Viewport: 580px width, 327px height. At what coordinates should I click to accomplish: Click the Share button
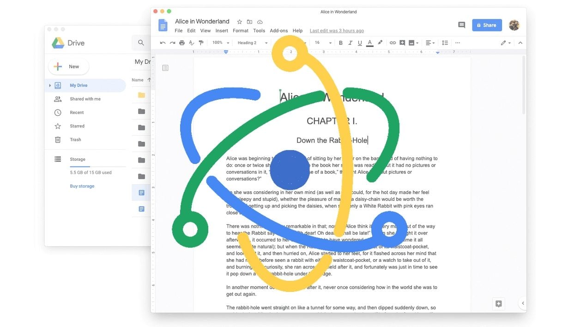tap(487, 25)
